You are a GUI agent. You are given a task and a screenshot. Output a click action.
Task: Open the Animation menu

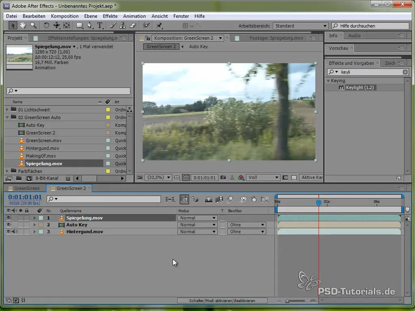(x=135, y=16)
